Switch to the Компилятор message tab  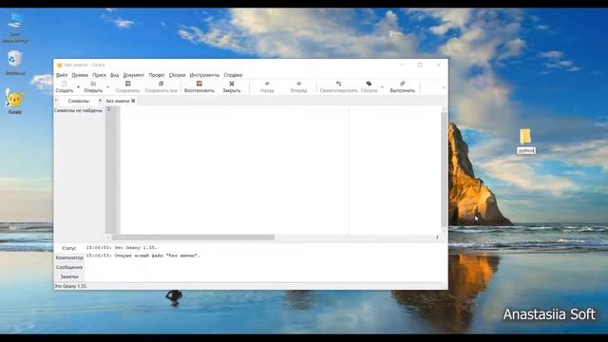click(x=69, y=257)
